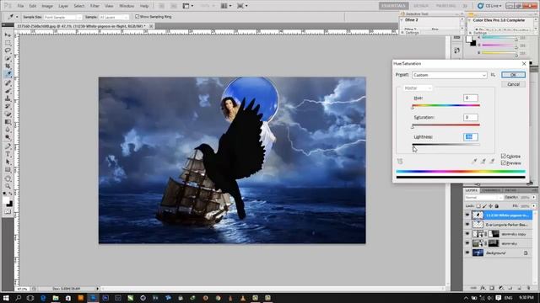This screenshot has height=303, width=540.
Task: Hide the Background layer
Action: (x=467, y=252)
